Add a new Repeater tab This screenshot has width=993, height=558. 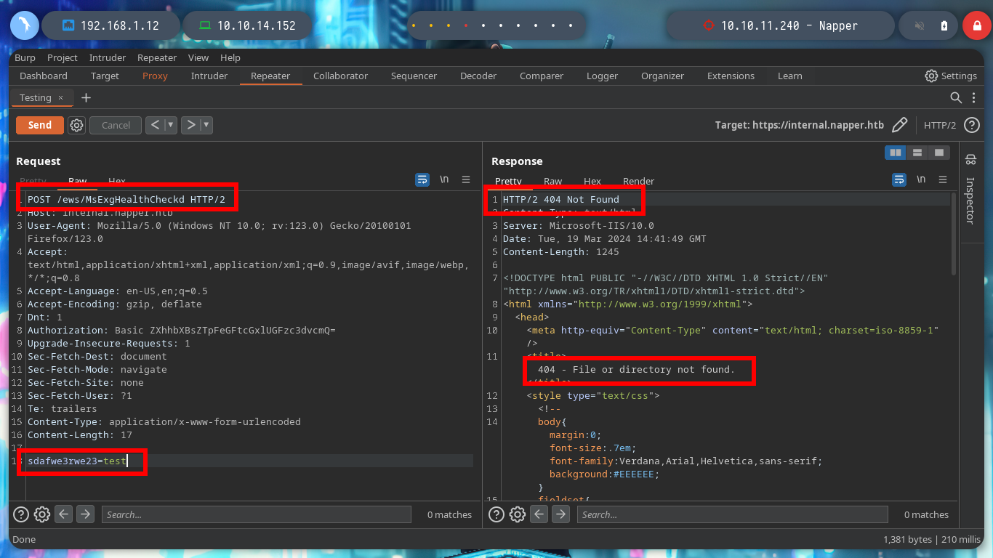[x=86, y=97]
